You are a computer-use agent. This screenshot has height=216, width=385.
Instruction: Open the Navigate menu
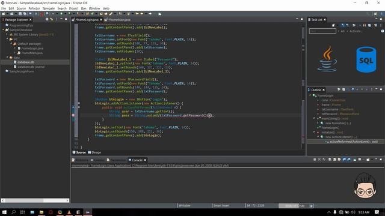(x=48, y=8)
